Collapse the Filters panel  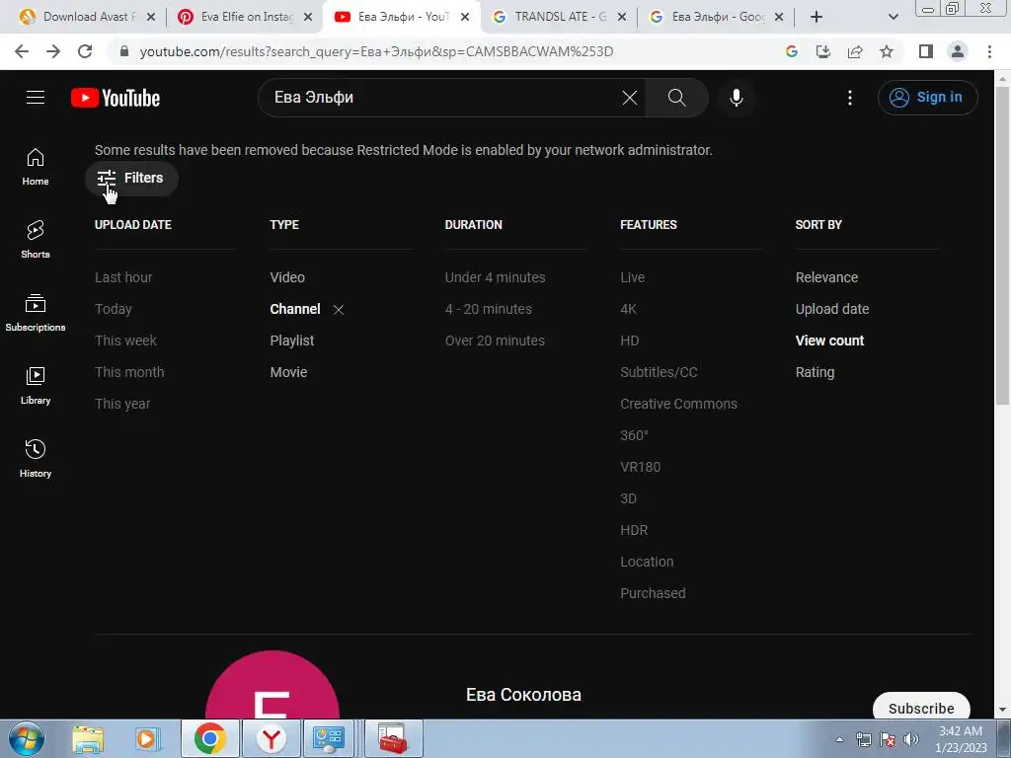pyautogui.click(x=131, y=178)
